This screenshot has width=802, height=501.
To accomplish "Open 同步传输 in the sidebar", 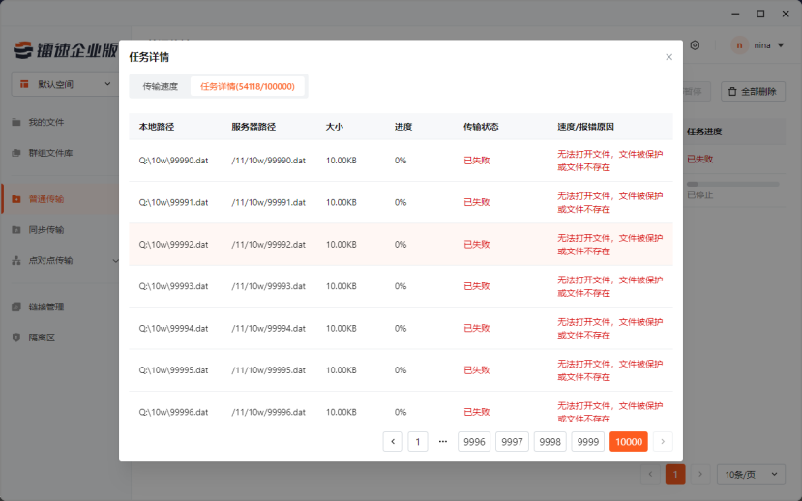I will (x=45, y=230).
